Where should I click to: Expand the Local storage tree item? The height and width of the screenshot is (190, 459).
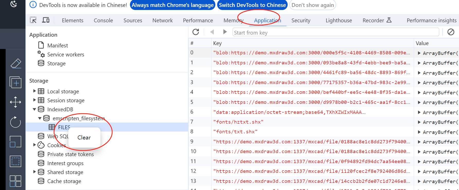tap(34, 91)
